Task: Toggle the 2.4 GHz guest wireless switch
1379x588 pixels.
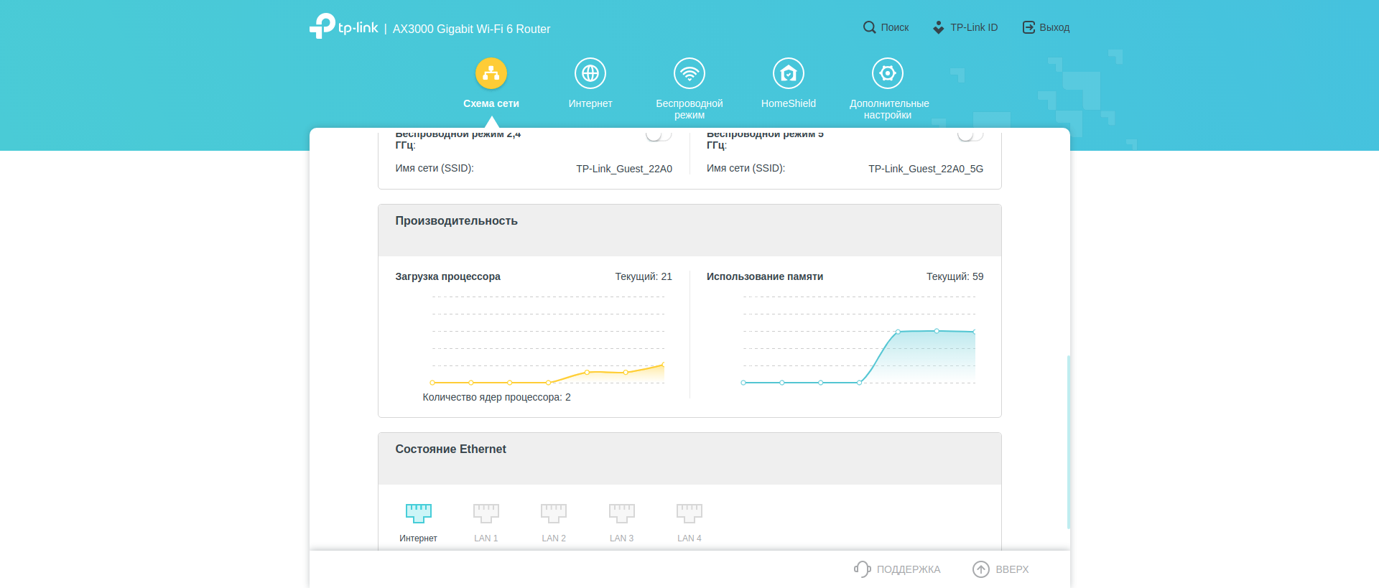Action: 658,135
